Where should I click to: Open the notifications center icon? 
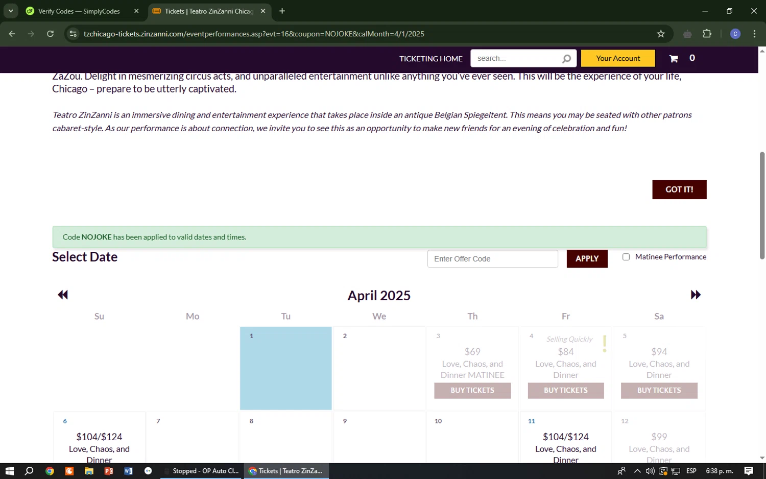[749, 471]
